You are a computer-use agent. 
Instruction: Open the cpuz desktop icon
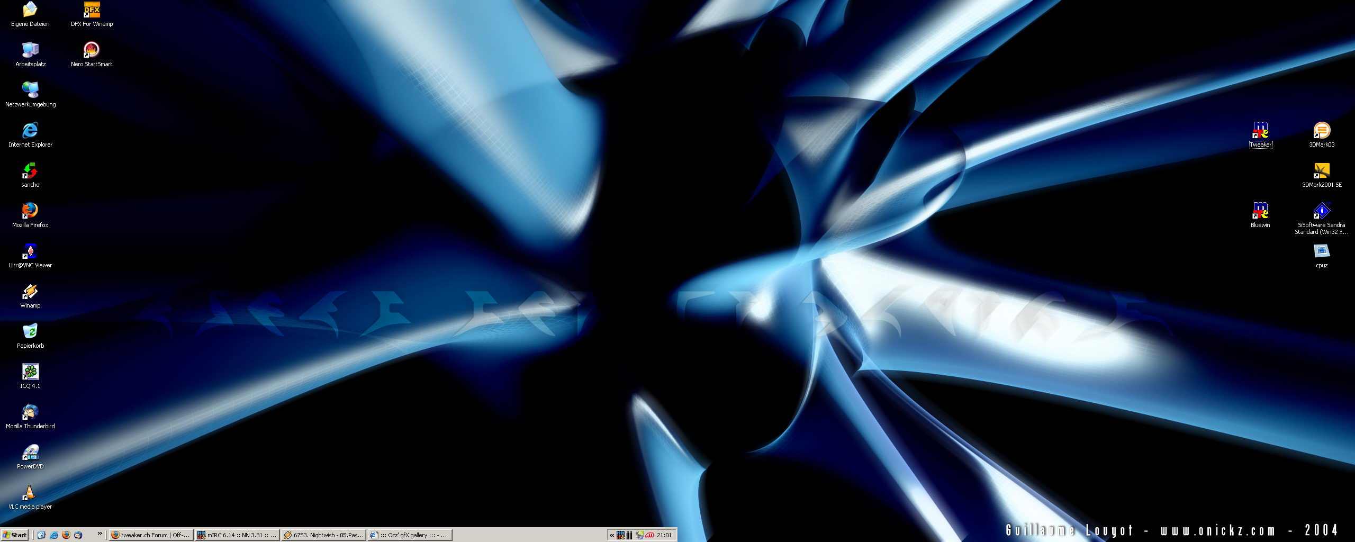tap(1321, 251)
